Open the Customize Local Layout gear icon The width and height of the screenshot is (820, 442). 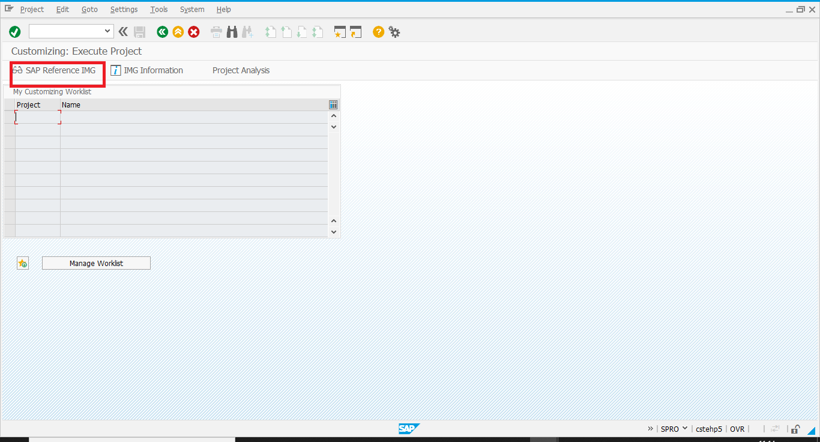[x=394, y=32]
